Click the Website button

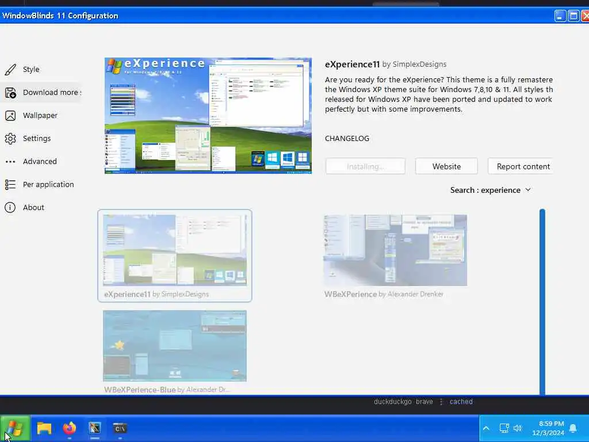click(446, 166)
